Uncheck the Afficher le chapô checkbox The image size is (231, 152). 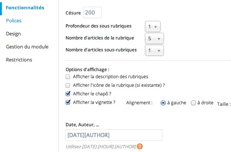click(68, 94)
